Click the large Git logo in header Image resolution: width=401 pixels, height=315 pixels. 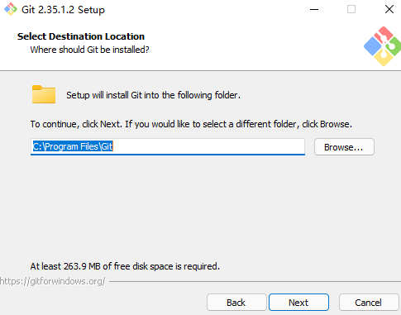coord(383,46)
